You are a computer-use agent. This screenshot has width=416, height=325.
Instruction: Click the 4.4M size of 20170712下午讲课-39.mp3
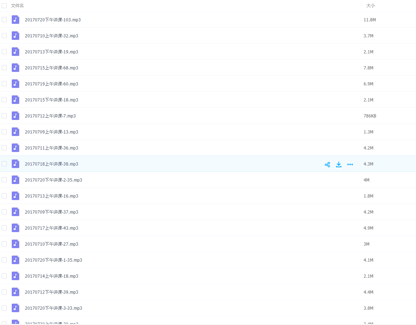click(x=368, y=292)
